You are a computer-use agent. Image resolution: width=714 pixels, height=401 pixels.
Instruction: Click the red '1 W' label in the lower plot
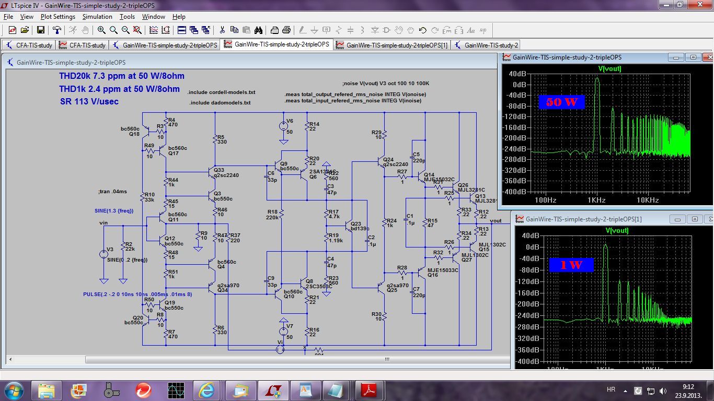(571, 265)
